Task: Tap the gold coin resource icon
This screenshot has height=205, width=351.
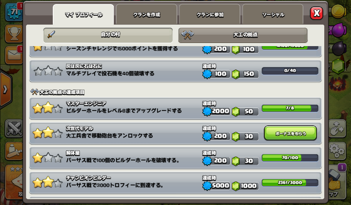Action: [x=339, y=11]
